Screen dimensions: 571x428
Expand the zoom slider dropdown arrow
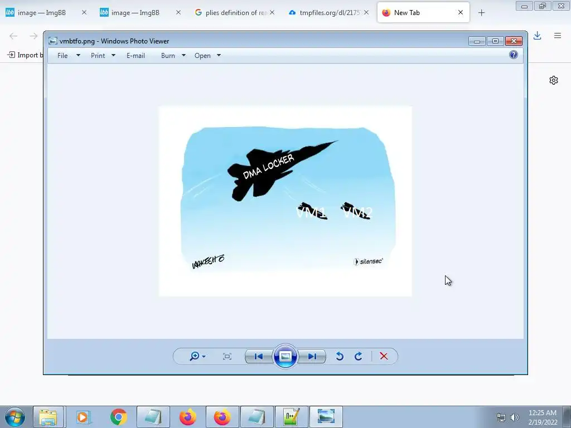[x=204, y=357]
